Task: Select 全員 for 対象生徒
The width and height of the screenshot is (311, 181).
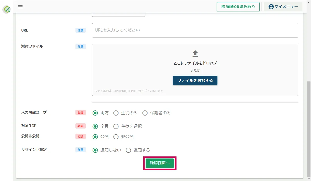Action: 95,126
